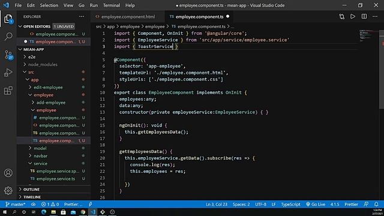The height and width of the screenshot is (216, 384).
Task: Open the Edit menu
Action: (x=31, y=5)
